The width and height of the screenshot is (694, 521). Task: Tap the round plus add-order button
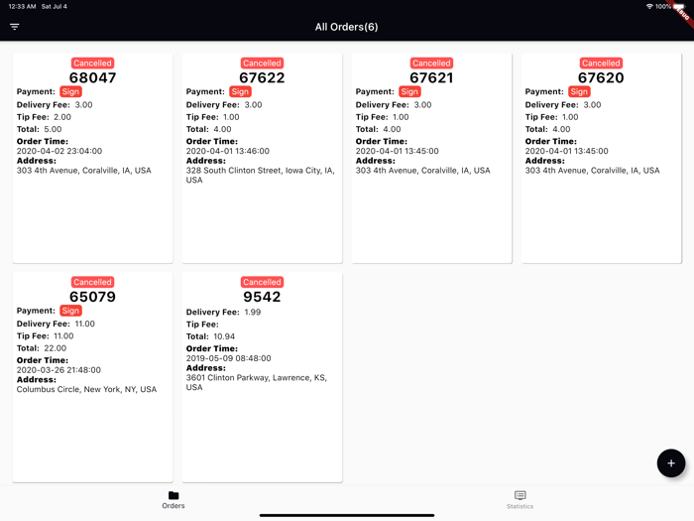pyautogui.click(x=671, y=463)
